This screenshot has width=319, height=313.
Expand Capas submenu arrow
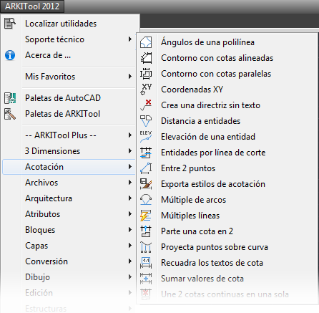pyautogui.click(x=130, y=246)
